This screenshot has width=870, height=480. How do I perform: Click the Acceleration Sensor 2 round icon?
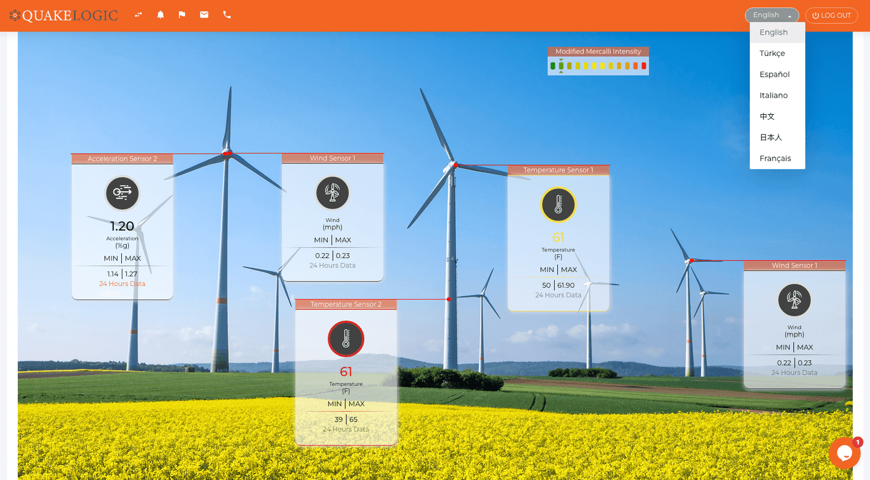point(122,193)
